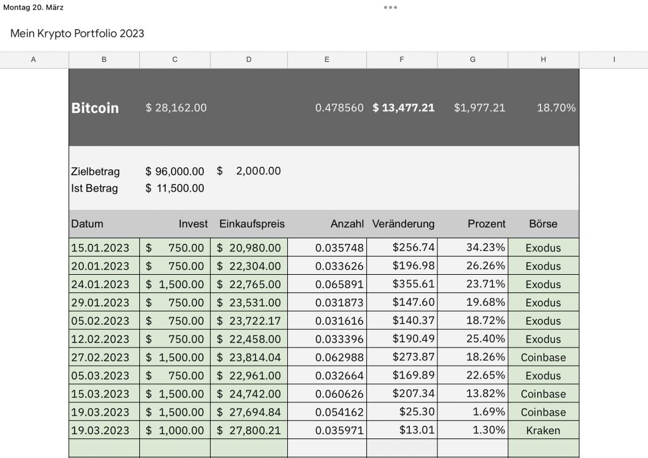The height and width of the screenshot is (458, 648).
Task: Select amount cell 0.035971
Action: 327,430
